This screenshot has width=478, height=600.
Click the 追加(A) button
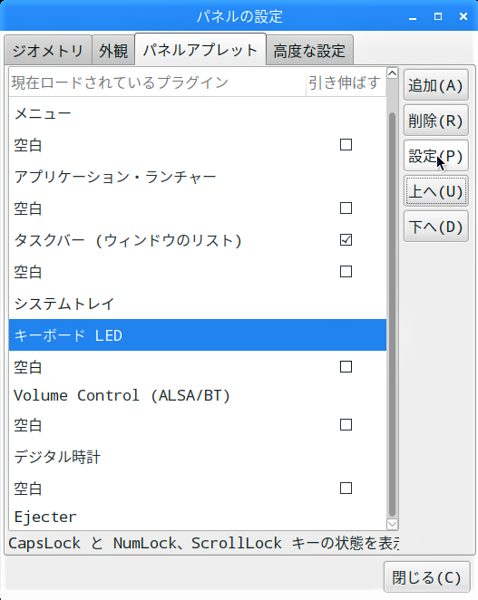436,85
